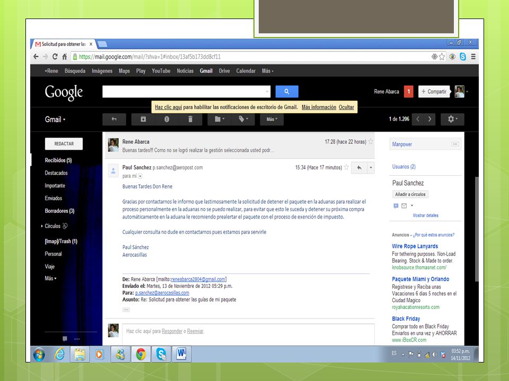Archive the conversation
Screen dimensions: 509x381
143,119
